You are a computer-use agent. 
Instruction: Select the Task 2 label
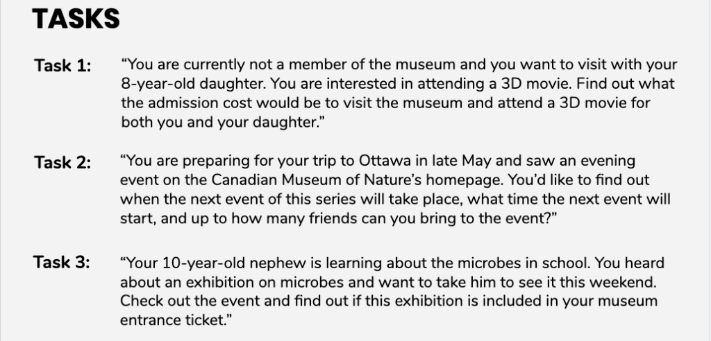[62, 163]
